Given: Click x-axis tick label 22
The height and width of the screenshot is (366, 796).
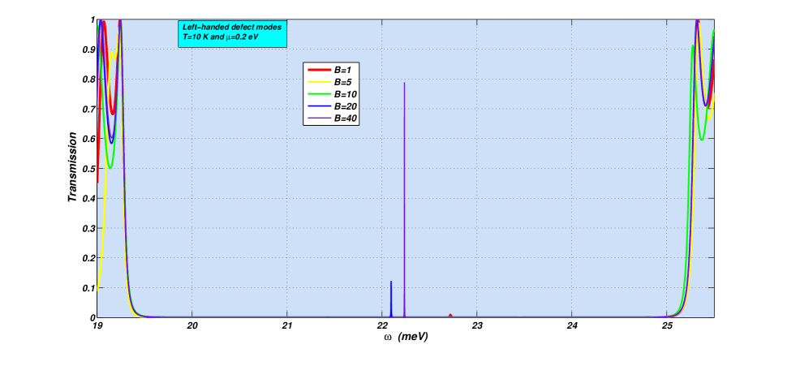Looking at the screenshot, I should pyautogui.click(x=381, y=325).
